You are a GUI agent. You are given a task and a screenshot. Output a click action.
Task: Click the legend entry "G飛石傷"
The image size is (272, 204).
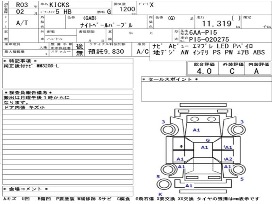pyautogui.click(x=145, y=199)
